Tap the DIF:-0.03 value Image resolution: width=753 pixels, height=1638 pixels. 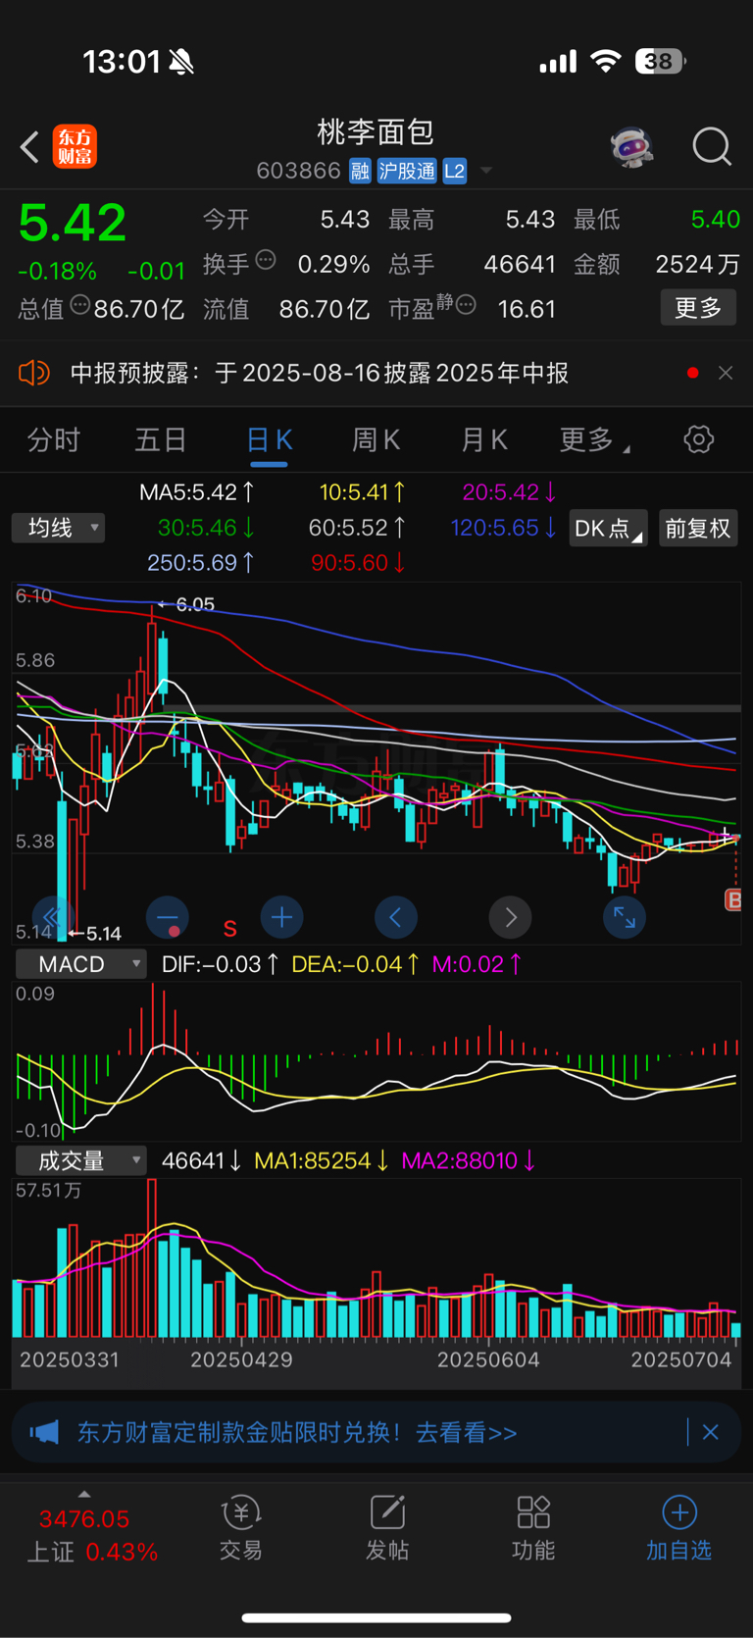pos(221,964)
